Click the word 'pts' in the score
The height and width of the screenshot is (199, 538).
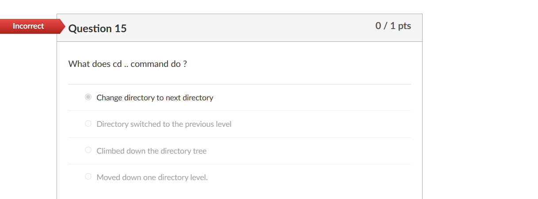click(x=404, y=26)
